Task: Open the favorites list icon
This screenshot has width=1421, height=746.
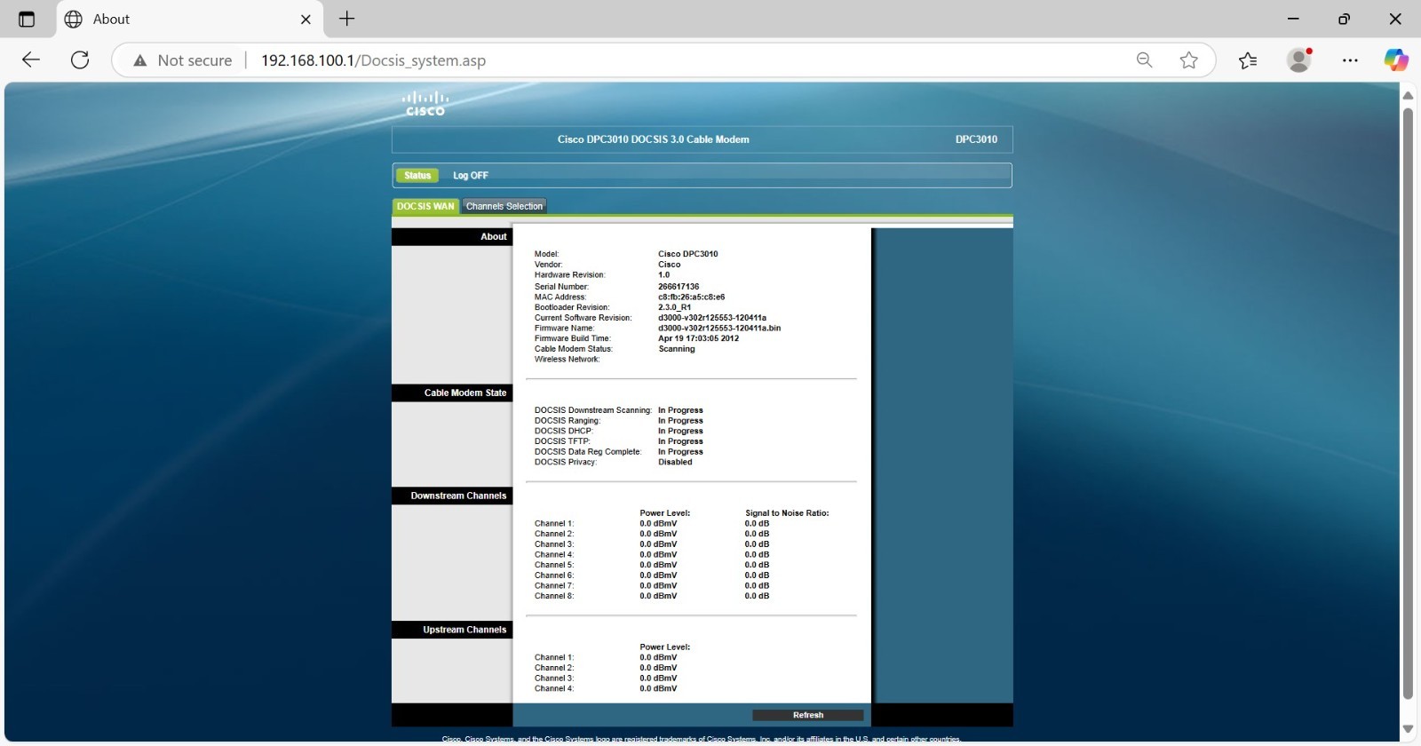Action: [1248, 60]
